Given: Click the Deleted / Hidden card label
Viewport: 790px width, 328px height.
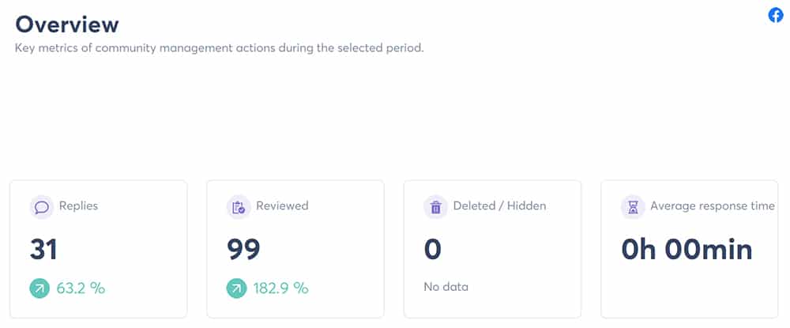Looking at the screenshot, I should 499,206.
